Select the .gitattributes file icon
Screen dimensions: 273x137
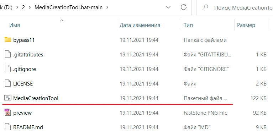point(8,55)
